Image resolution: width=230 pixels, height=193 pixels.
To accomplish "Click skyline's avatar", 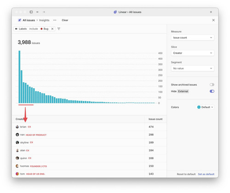I will tap(17, 142).
